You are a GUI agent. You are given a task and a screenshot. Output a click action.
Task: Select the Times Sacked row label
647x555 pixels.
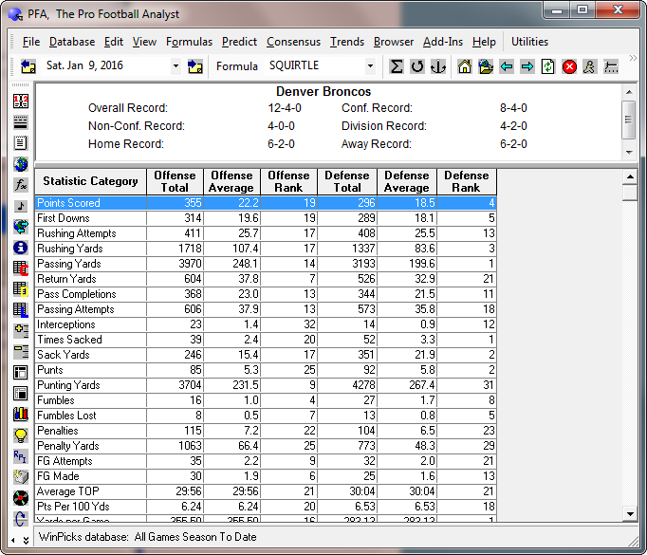pos(69,340)
